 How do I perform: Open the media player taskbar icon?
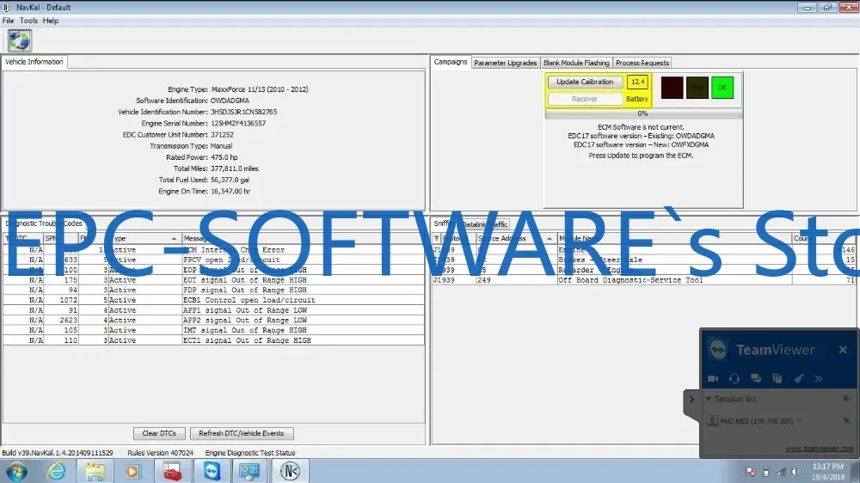[x=133, y=472]
